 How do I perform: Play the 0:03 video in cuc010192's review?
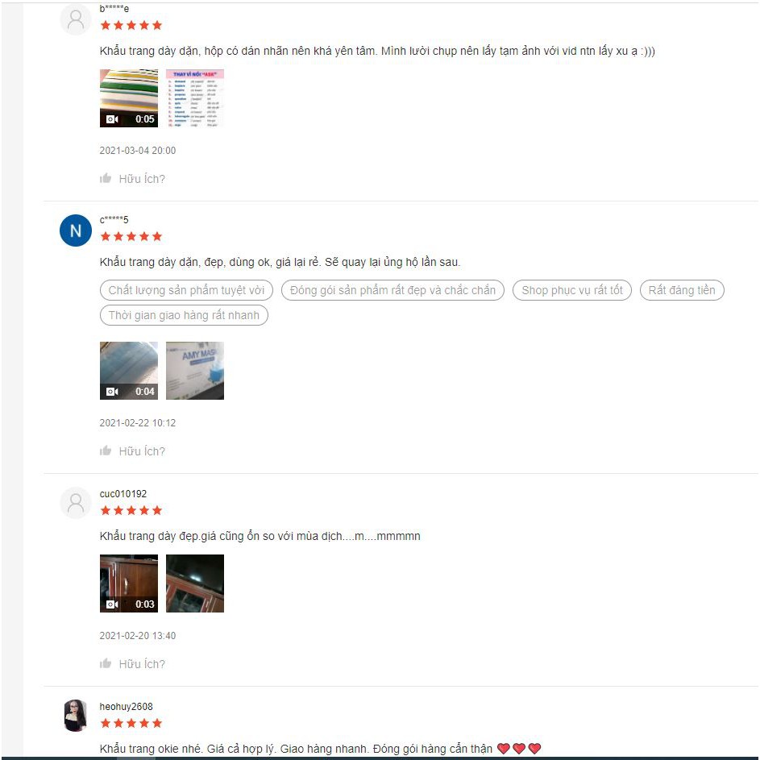coord(129,583)
